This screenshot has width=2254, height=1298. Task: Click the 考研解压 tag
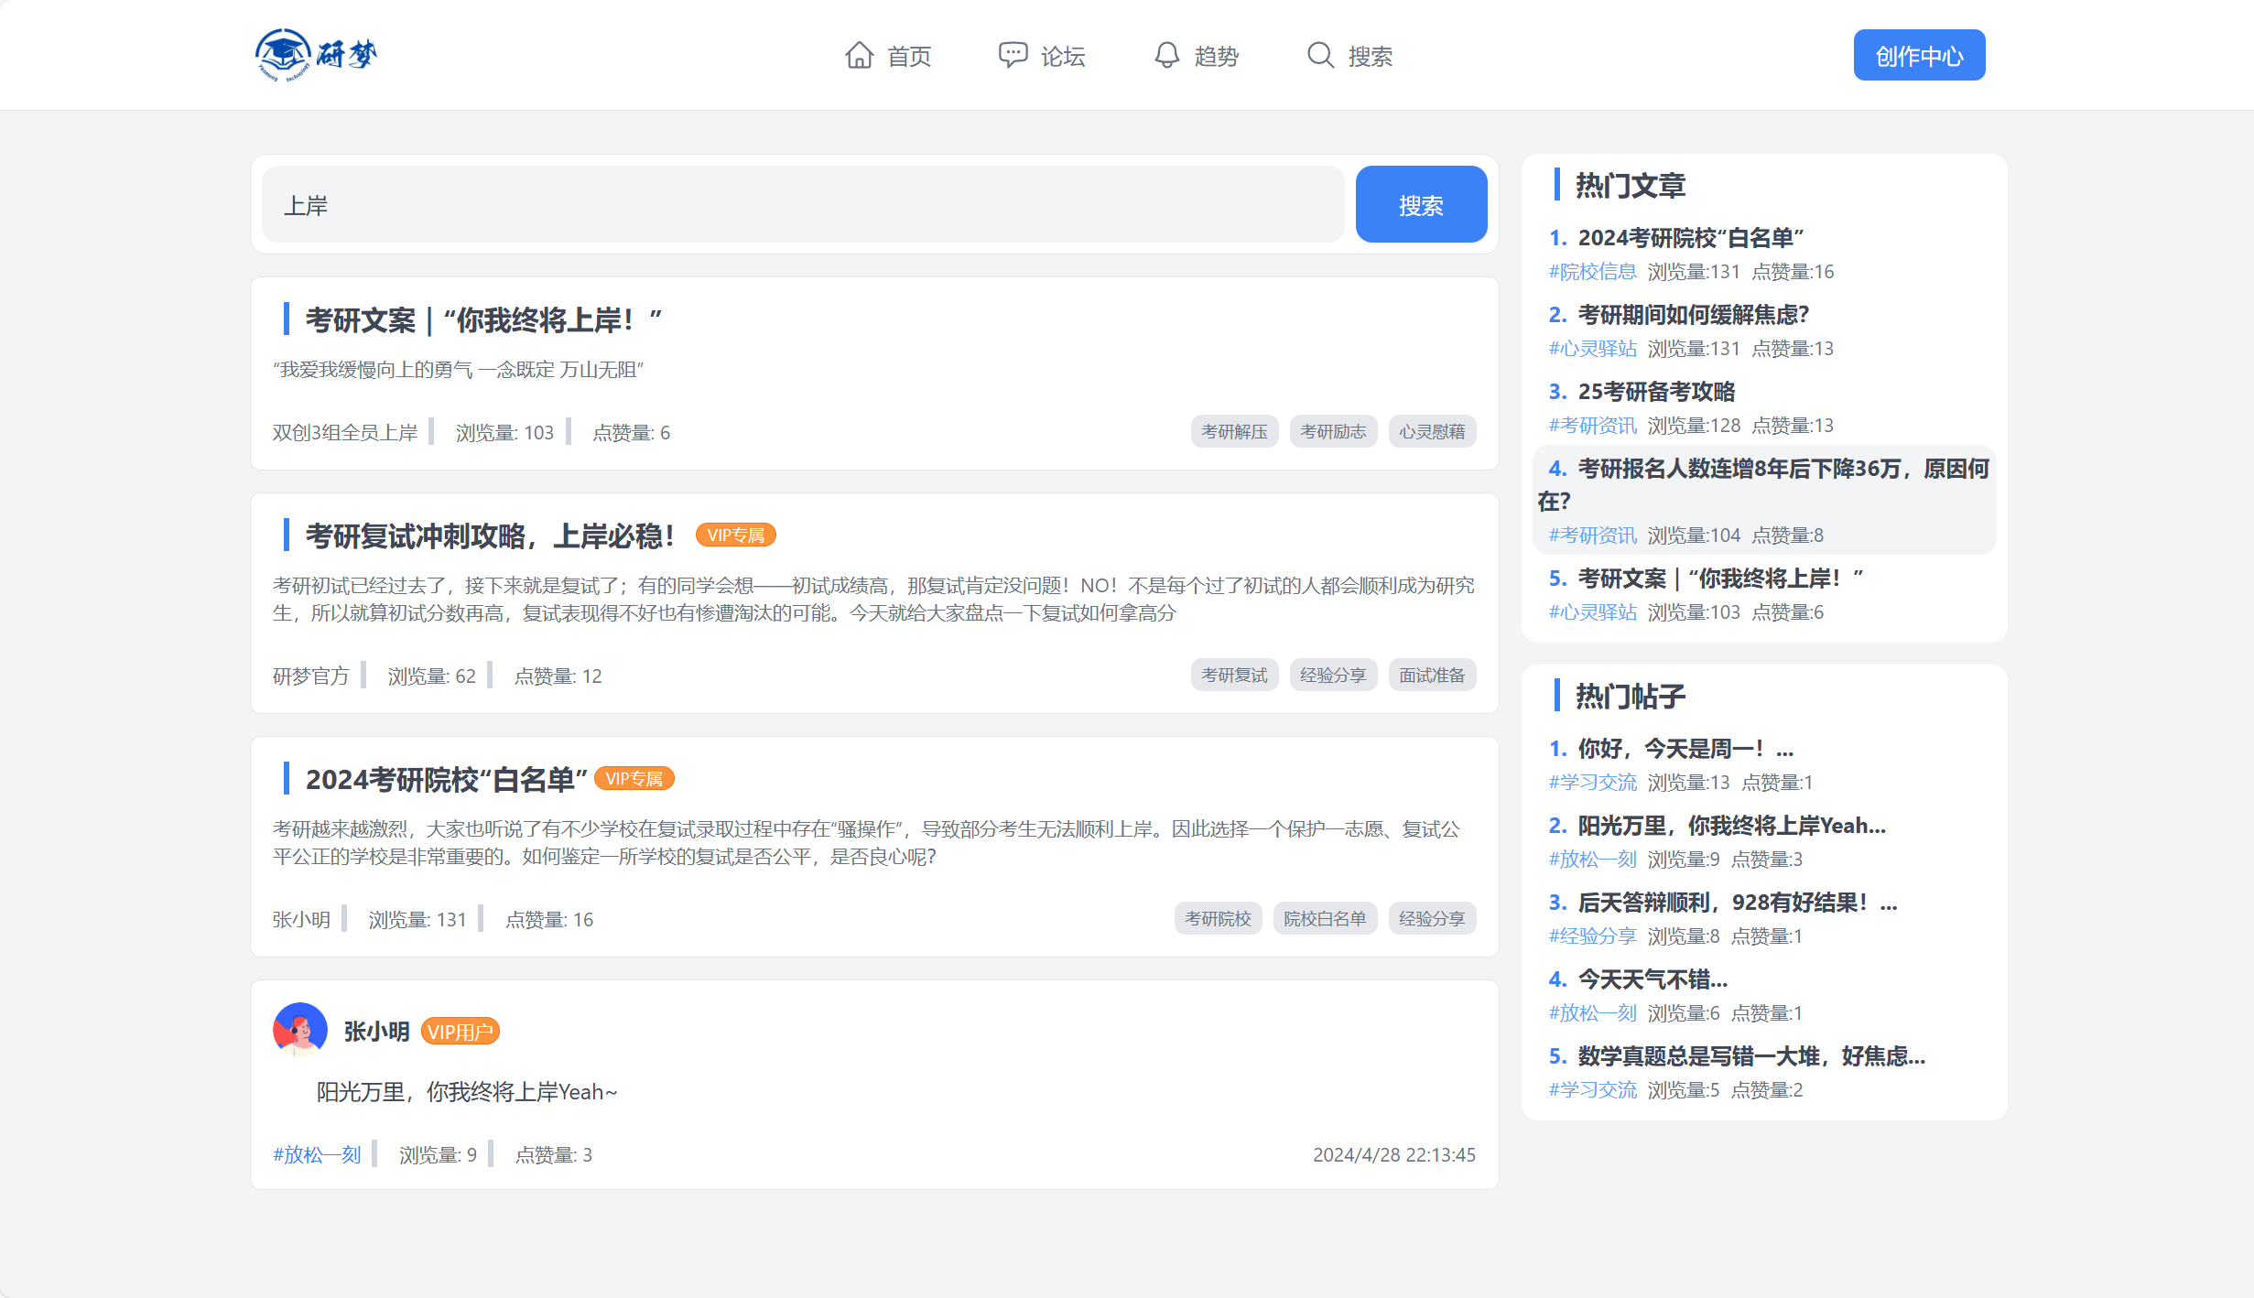point(1234,431)
